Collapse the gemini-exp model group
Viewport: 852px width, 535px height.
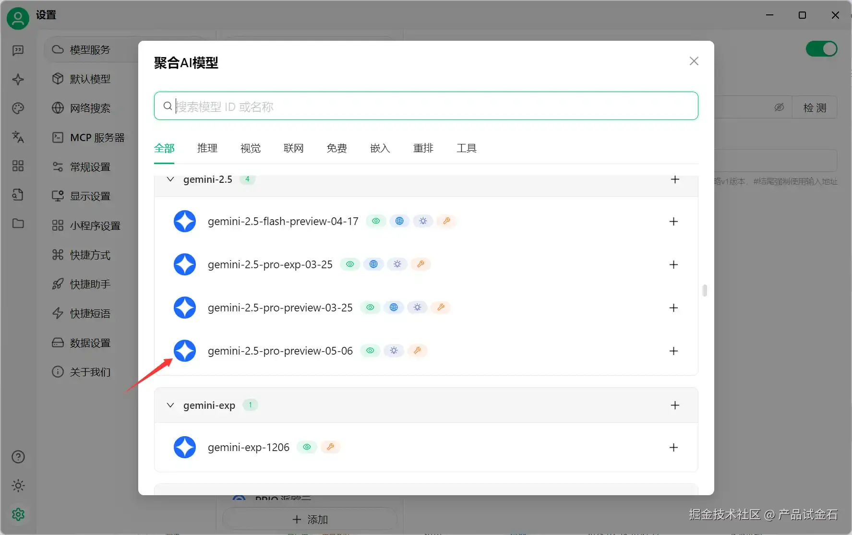(x=170, y=405)
